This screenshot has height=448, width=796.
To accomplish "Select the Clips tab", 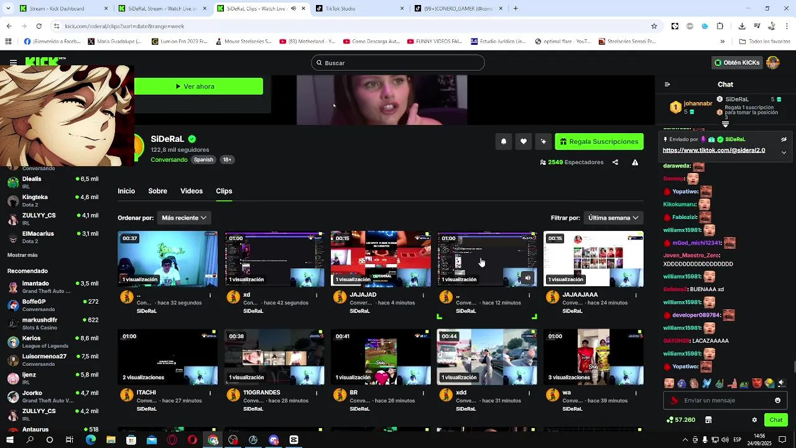I will (224, 191).
